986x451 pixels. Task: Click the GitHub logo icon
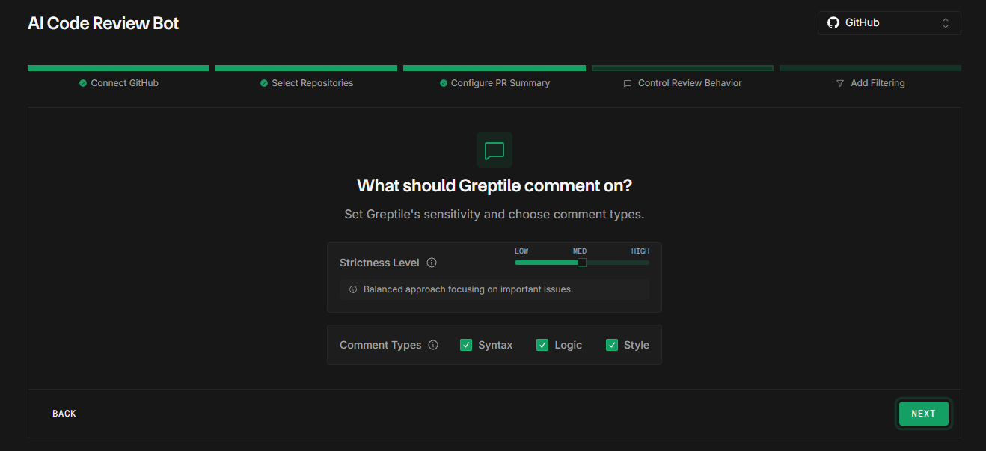point(833,23)
